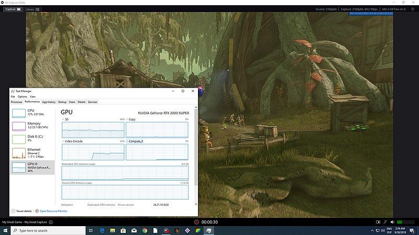419x235 pixels.
Task: Open the Services tab
Action: 93,102
